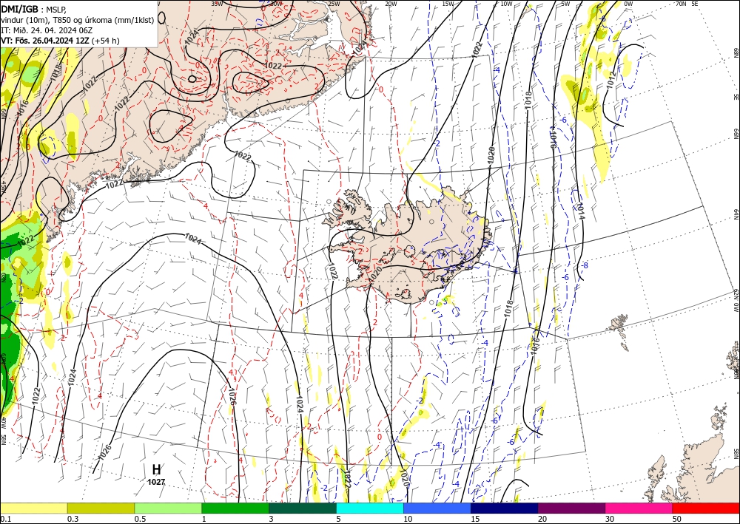Pick the cyan 5–10 legend color band
The height and width of the screenshot is (524, 740).
point(370,508)
